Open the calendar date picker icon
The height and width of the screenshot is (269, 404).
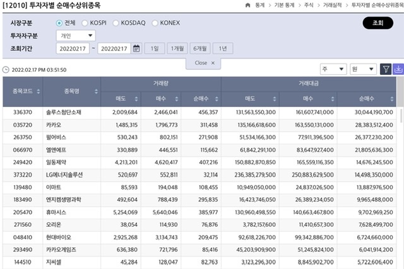pyautogui.click(x=136, y=49)
